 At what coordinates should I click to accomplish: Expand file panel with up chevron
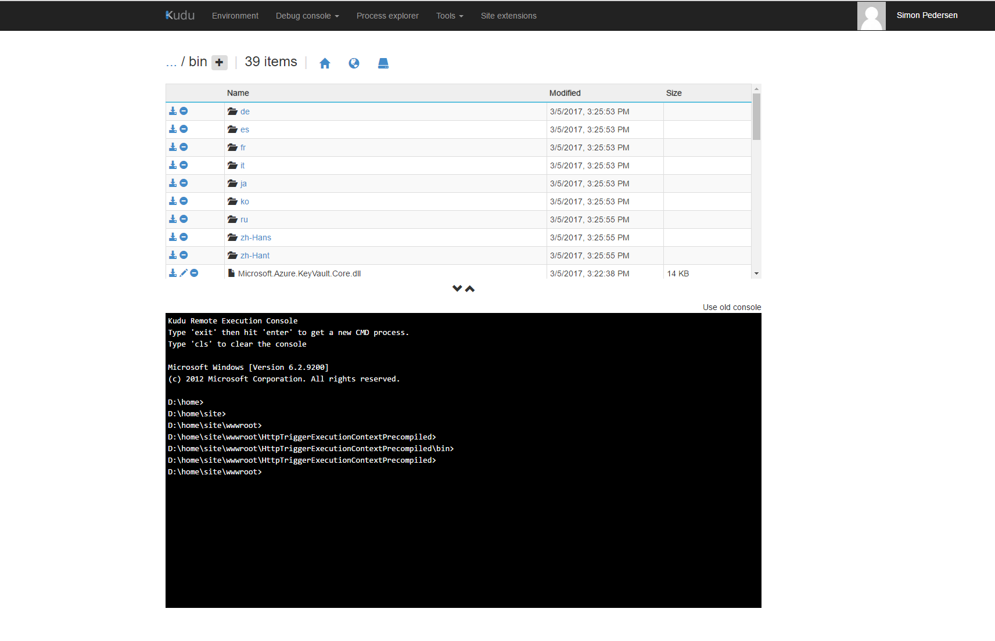click(470, 289)
